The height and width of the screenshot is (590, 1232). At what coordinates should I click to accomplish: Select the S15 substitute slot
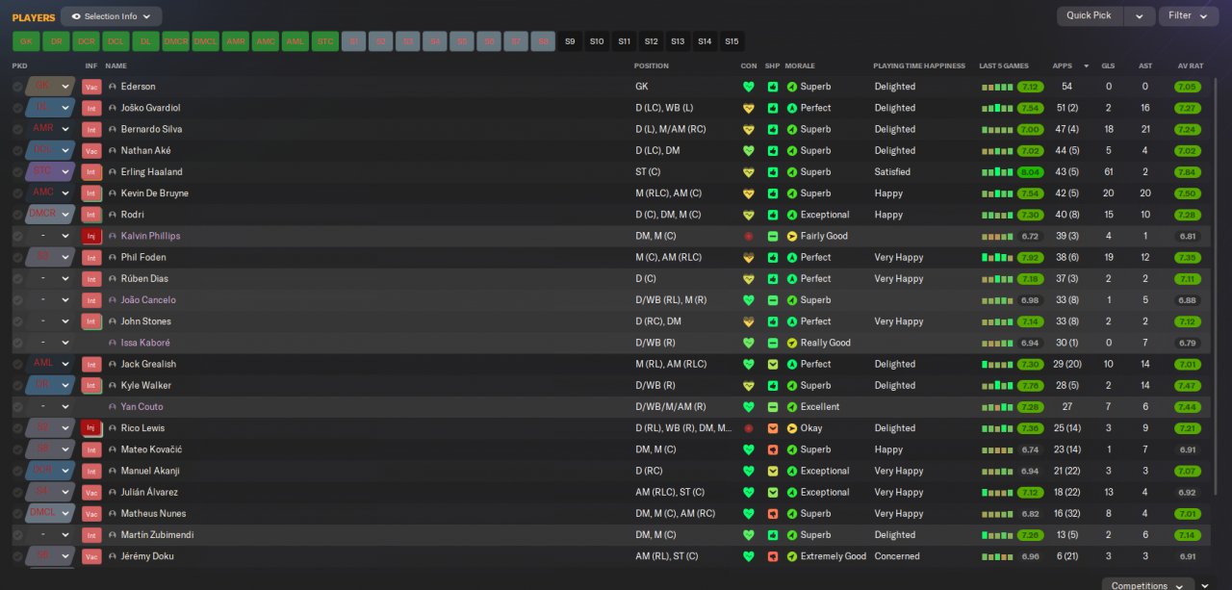[x=731, y=41]
